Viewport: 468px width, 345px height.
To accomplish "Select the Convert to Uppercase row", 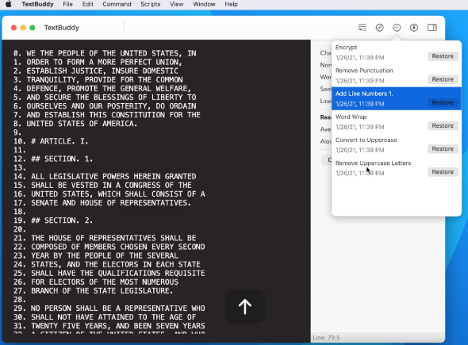I will click(x=397, y=145).
